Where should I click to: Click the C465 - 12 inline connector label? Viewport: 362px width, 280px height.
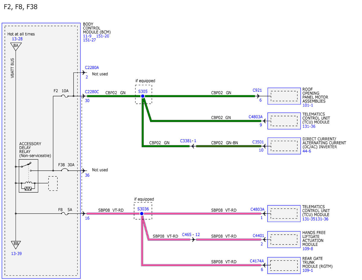point(191,235)
